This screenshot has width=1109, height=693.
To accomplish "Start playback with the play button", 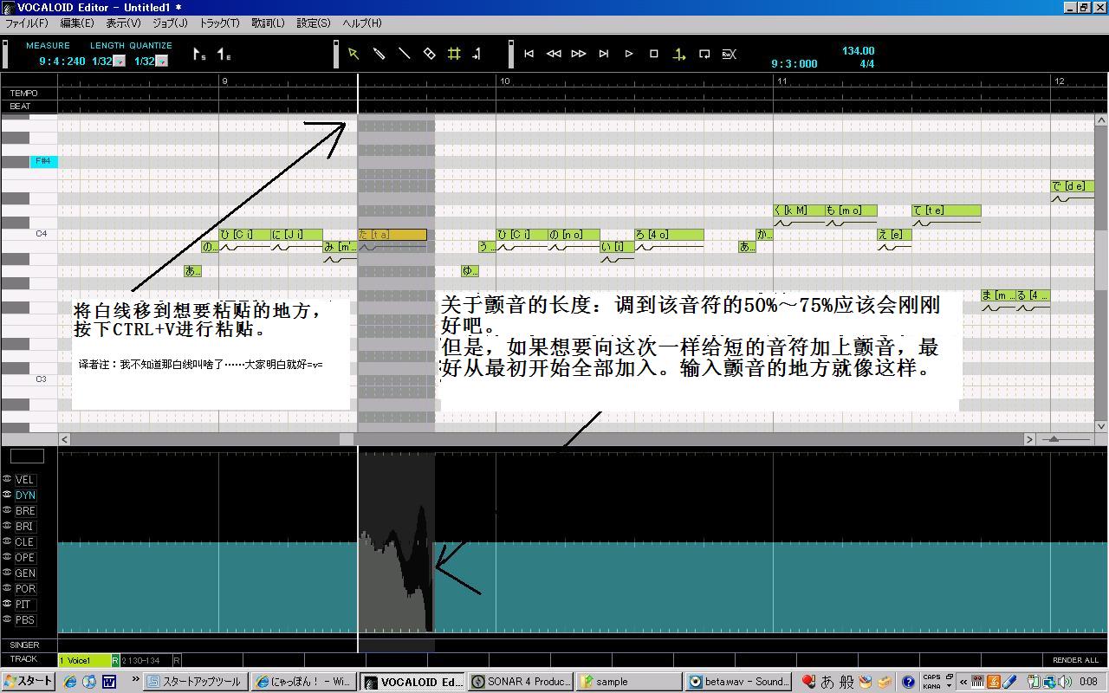I will [629, 54].
